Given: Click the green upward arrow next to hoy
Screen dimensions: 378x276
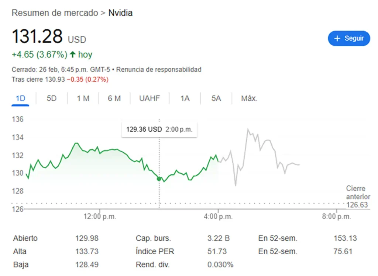Looking at the screenshot, I should (x=72, y=54).
